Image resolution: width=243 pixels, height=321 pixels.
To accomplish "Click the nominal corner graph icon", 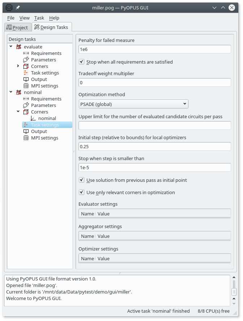I will click(x=33, y=118).
